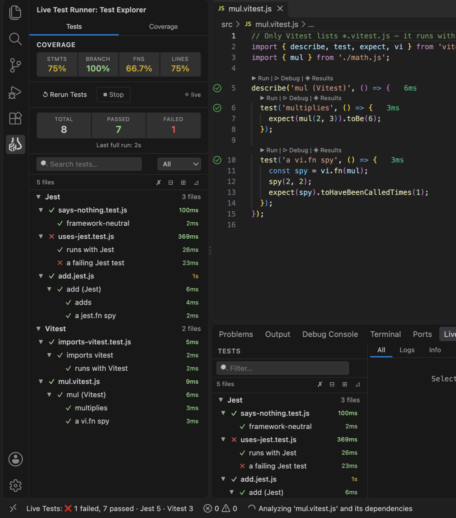Click the errors and warnings count in status bar
456x518 pixels.
[220, 508]
